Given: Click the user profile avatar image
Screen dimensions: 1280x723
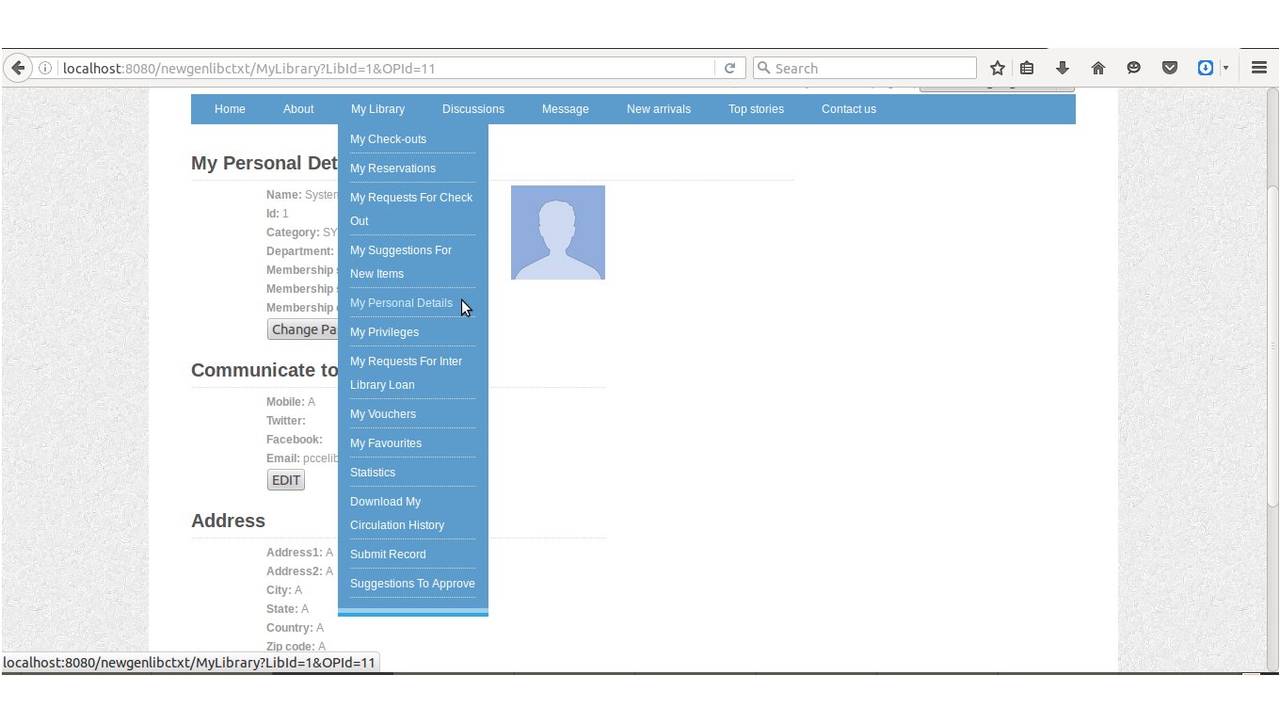Looking at the screenshot, I should click(558, 233).
